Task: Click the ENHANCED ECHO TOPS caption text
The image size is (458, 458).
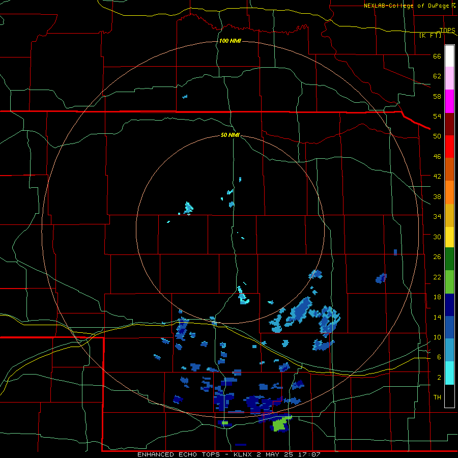Action: click(x=179, y=454)
